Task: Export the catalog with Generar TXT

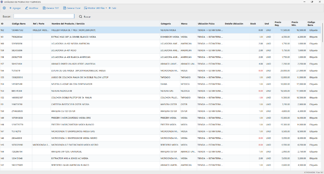Action: (51, 8)
